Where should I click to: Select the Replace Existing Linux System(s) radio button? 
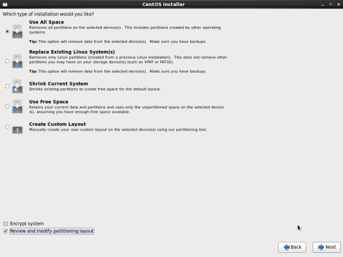click(7, 61)
